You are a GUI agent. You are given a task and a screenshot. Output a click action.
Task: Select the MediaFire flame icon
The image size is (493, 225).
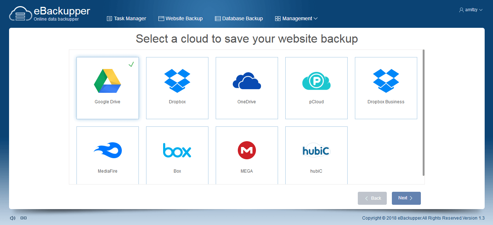108,150
